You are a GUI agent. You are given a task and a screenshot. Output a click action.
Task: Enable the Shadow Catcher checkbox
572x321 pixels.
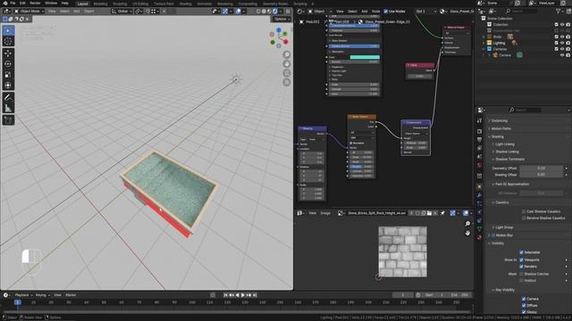tap(521, 274)
